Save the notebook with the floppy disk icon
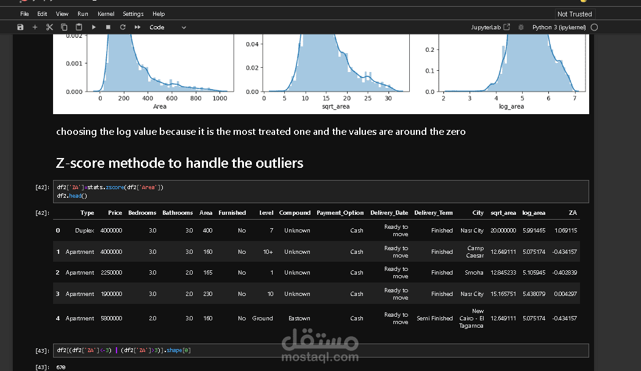The image size is (641, 371). click(20, 27)
